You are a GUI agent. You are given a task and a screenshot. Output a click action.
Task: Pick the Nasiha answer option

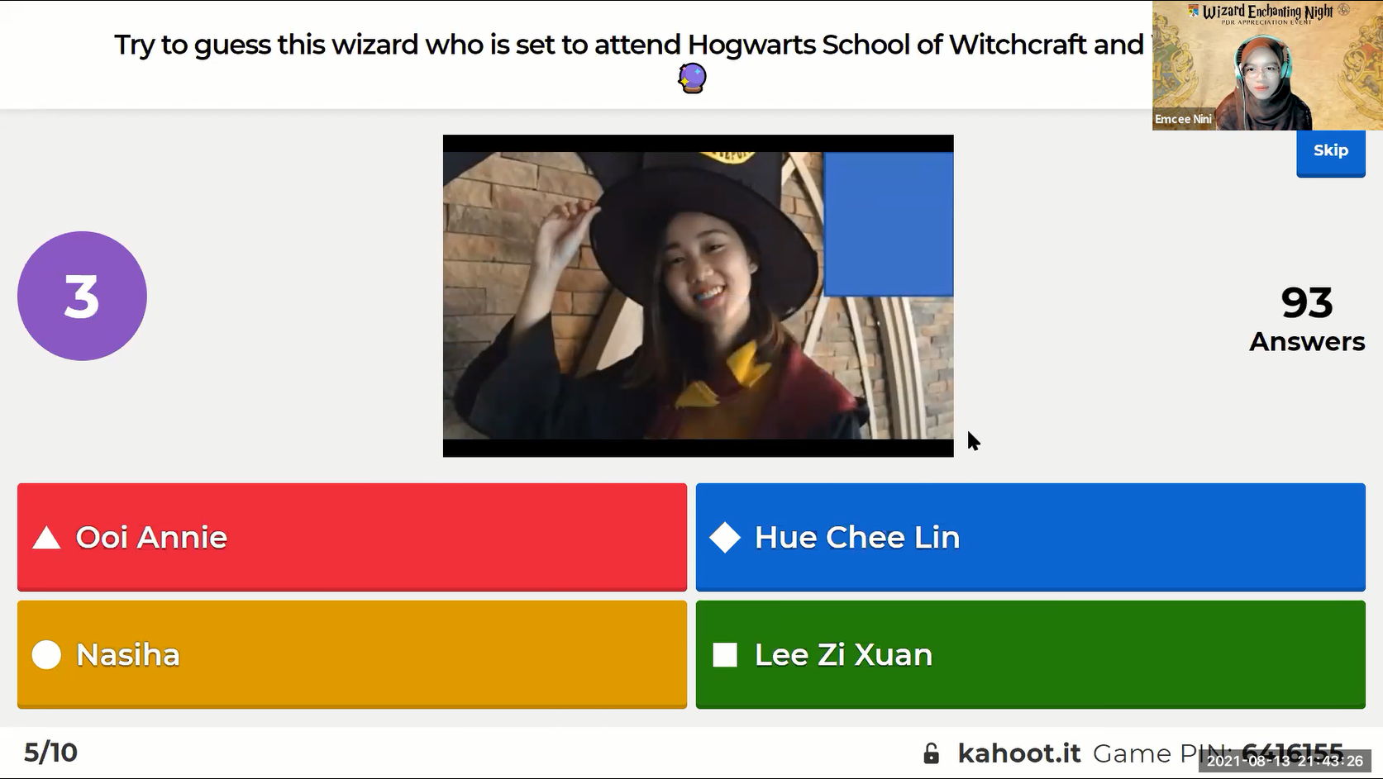[352, 654]
